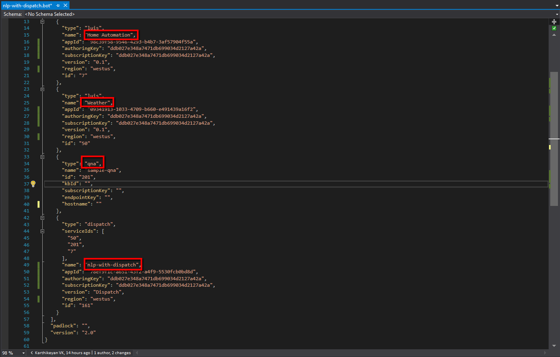Click line number 37 in the gutter
Viewport: 560px width, 357px height.
pyautogui.click(x=26, y=184)
